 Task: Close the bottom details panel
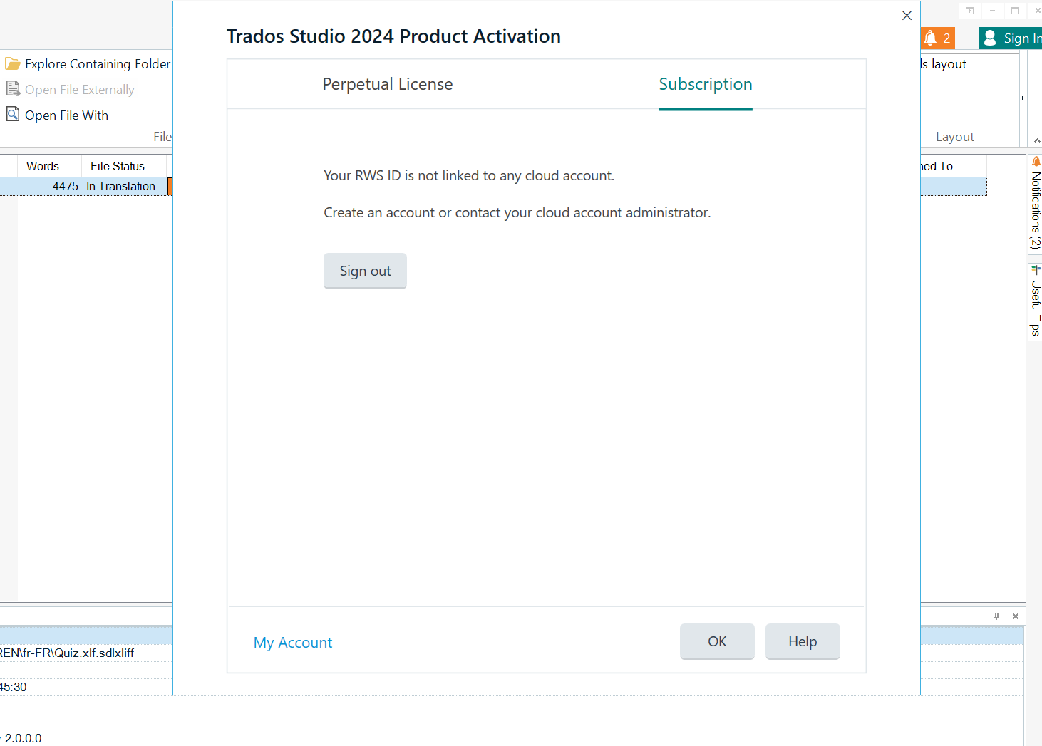click(x=1016, y=616)
